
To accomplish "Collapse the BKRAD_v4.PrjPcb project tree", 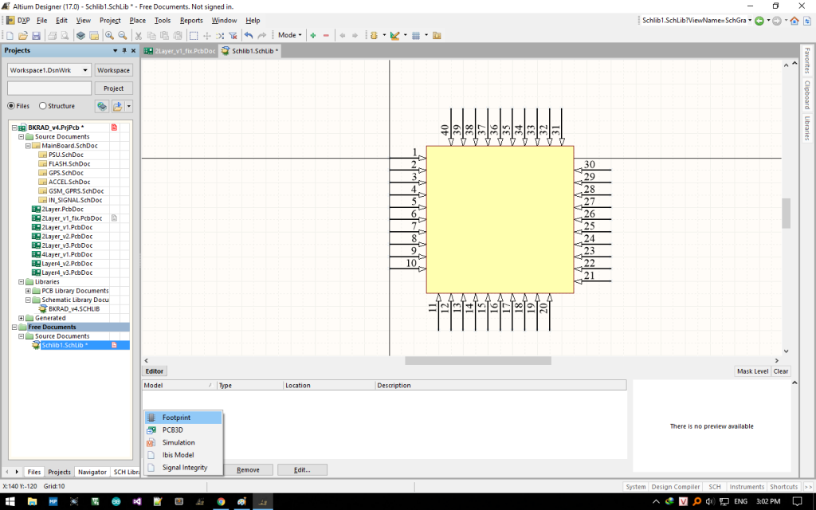I will click(x=14, y=127).
